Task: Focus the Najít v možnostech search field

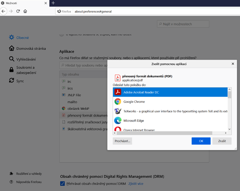Action: tap(183, 24)
